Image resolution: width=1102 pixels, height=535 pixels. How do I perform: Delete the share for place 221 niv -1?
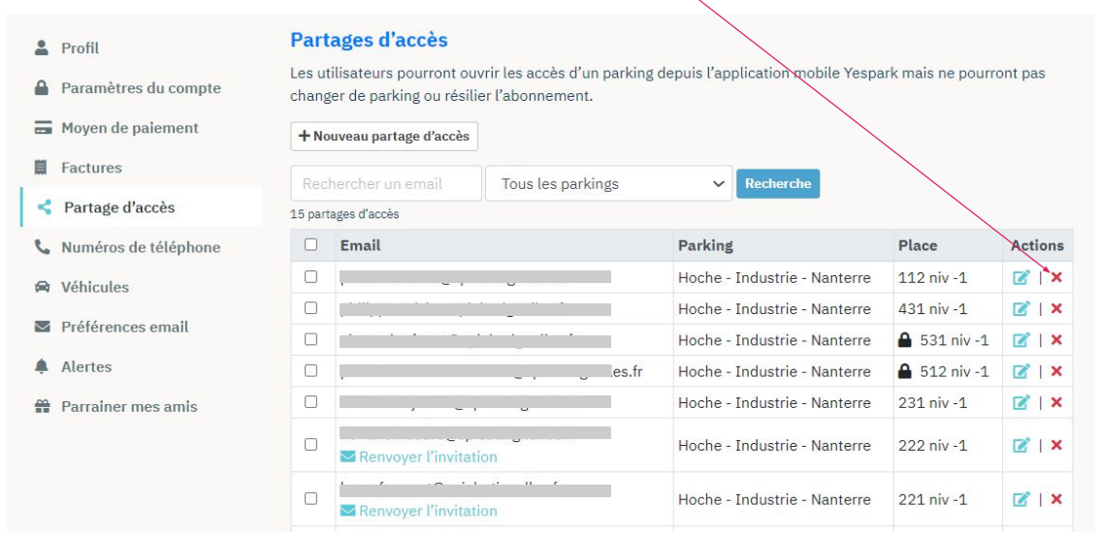point(1055,499)
